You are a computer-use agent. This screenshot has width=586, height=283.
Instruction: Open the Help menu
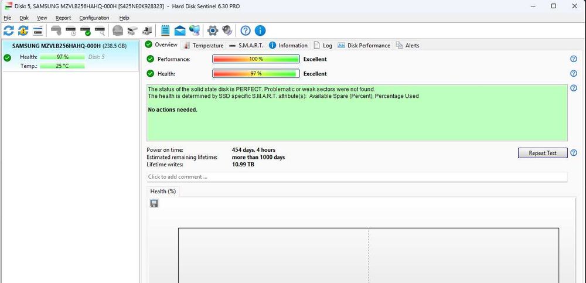(x=124, y=18)
